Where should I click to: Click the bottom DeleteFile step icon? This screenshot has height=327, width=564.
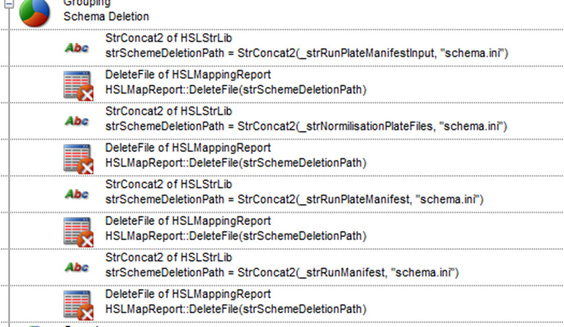[x=78, y=304]
